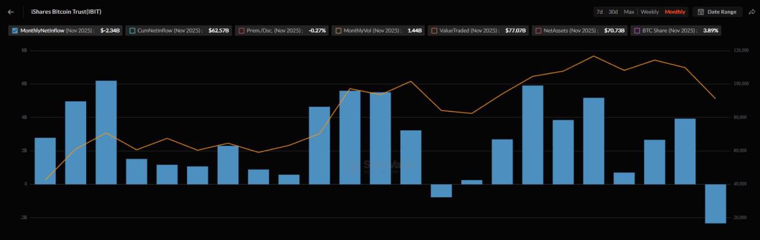Check the BTC Share checkbox

click(637, 30)
